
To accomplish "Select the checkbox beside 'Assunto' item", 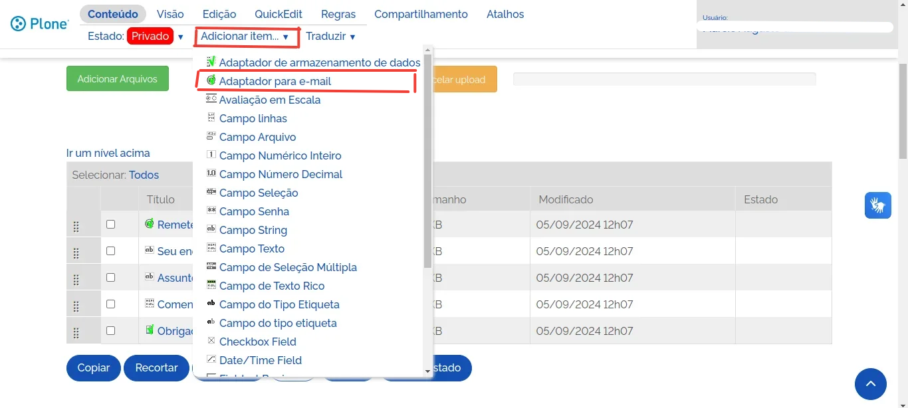I will 110,278.
